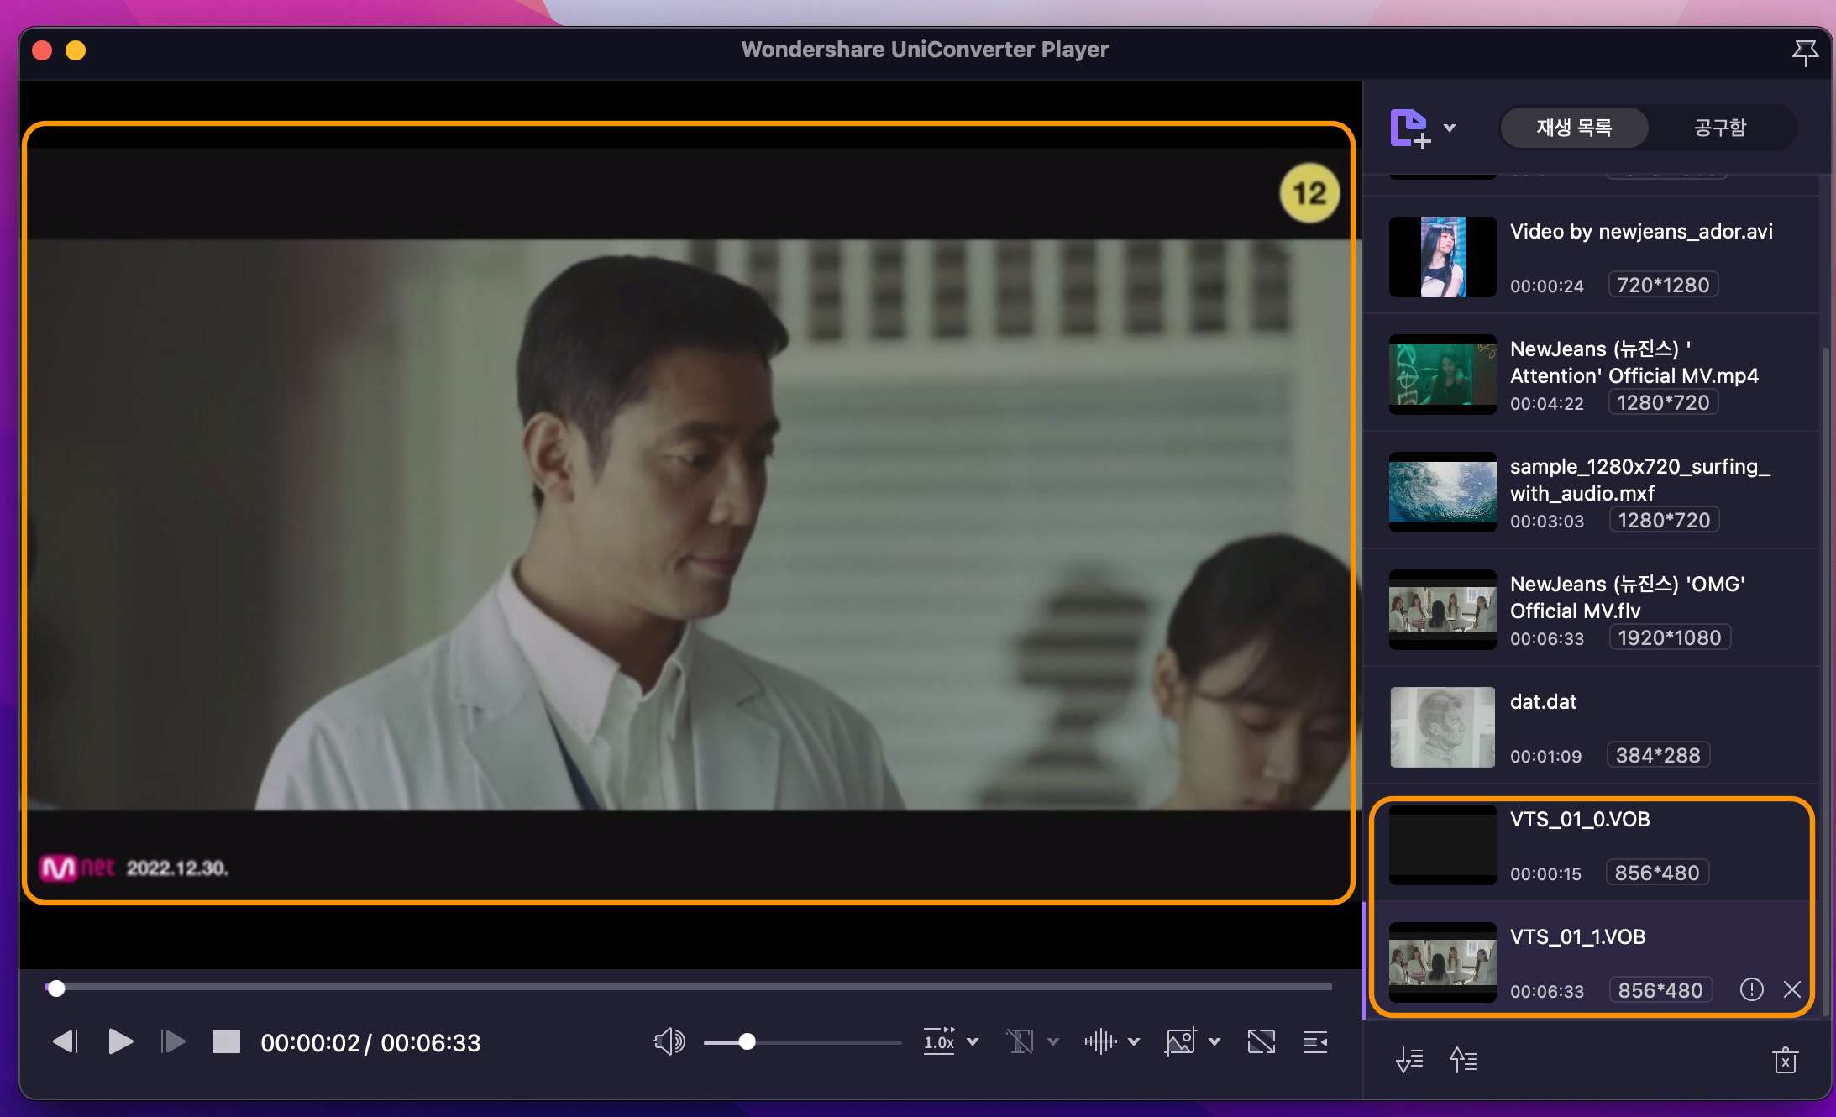The height and width of the screenshot is (1117, 1836).
Task: Click the playback progress bar
Action: [689, 987]
